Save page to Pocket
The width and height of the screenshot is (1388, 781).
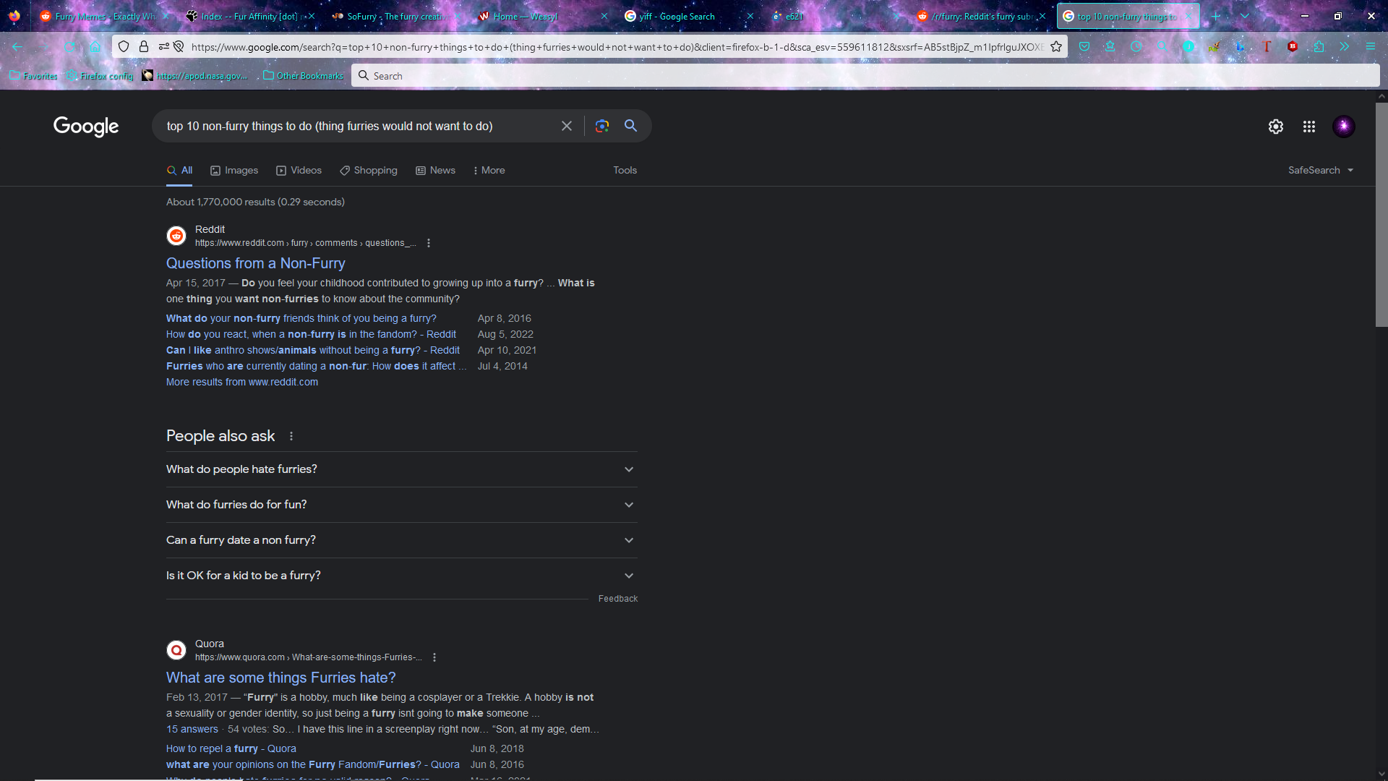(1084, 47)
